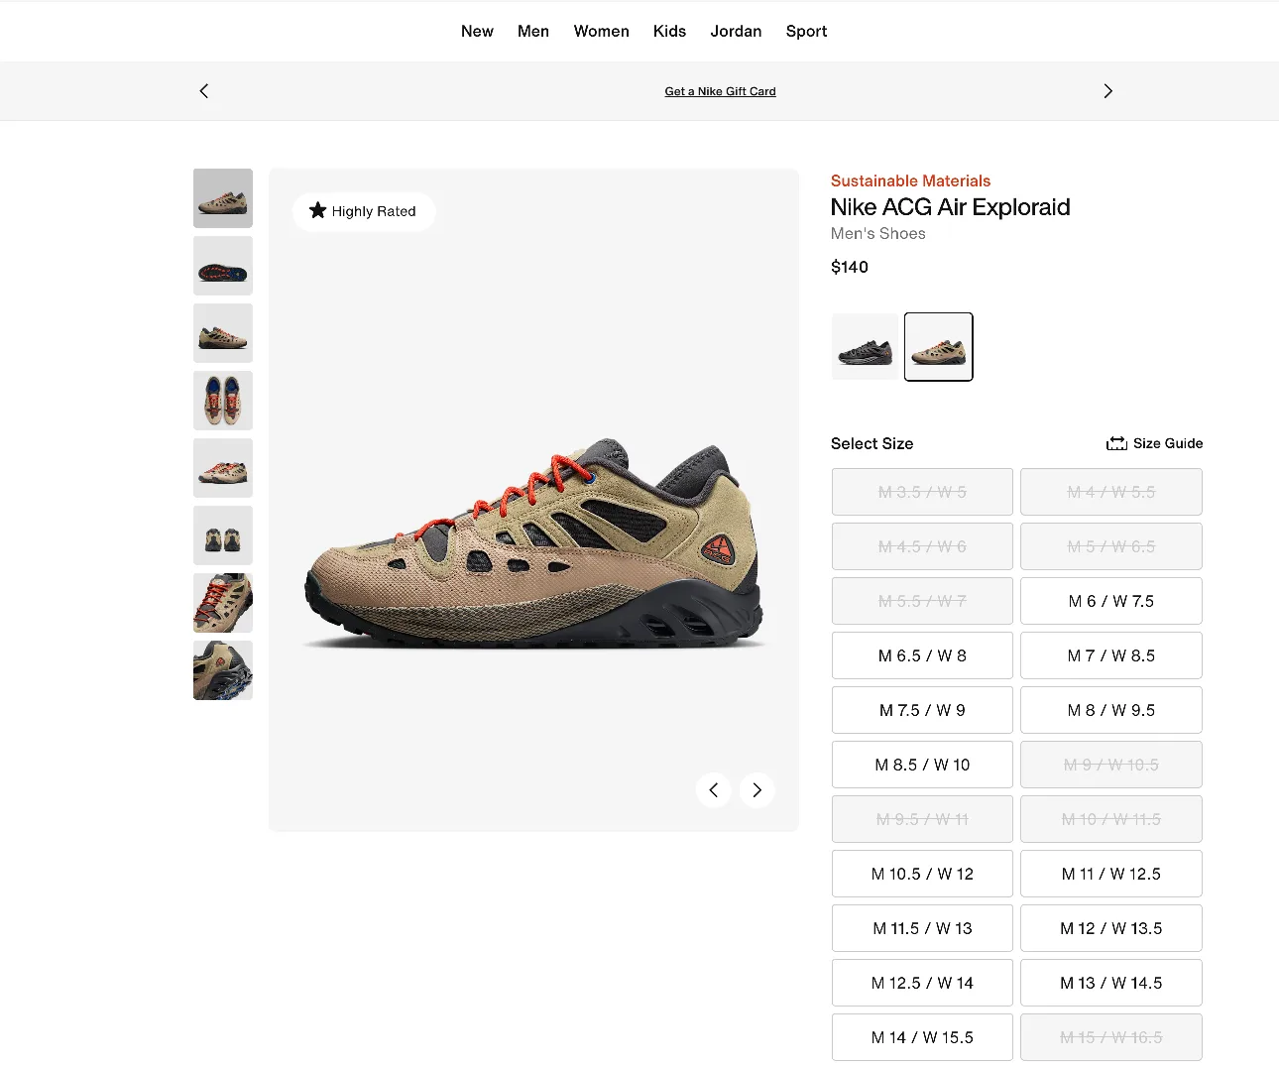
Task: Open the Men navigation menu
Action: (x=532, y=31)
